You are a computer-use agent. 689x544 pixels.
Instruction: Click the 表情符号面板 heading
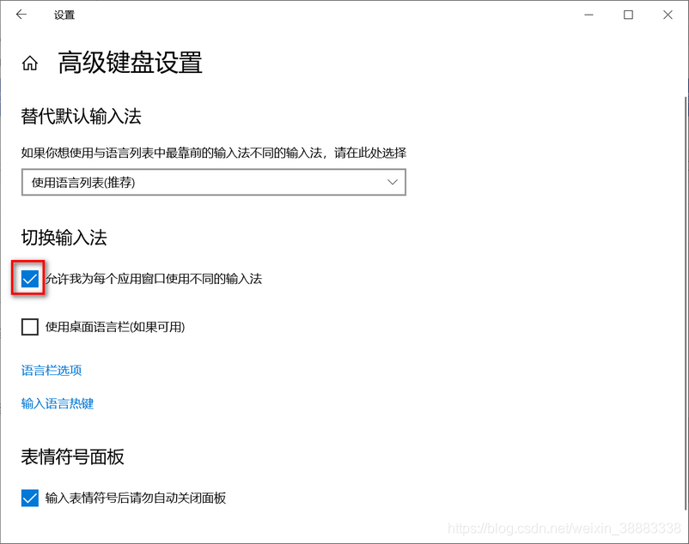(72, 456)
